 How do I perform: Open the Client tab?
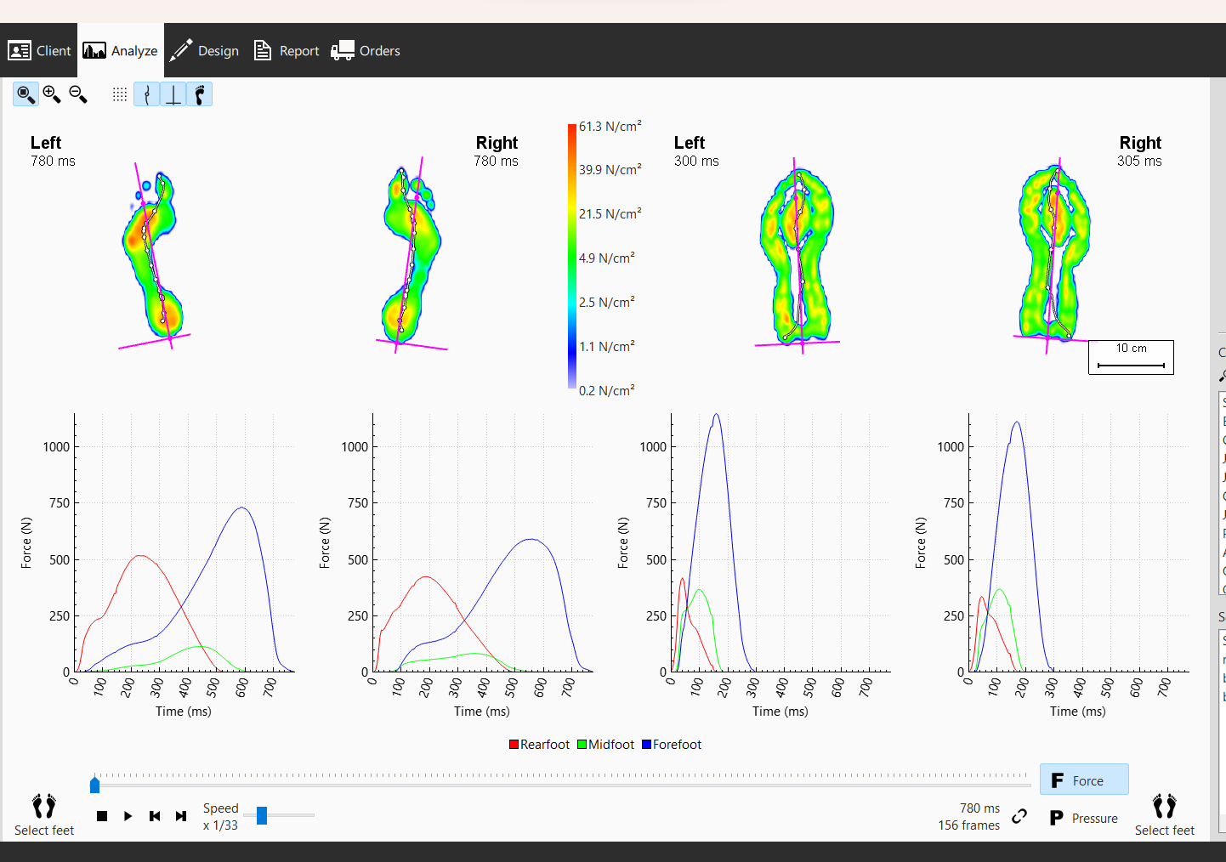[x=39, y=50]
